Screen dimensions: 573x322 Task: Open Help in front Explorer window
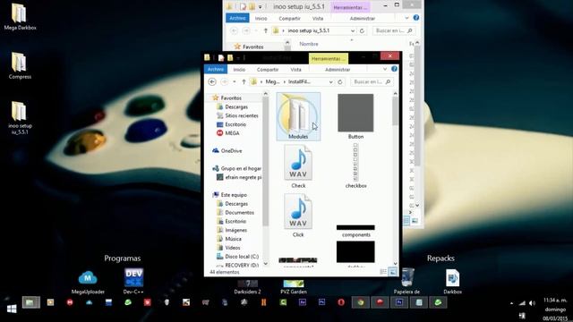pyautogui.click(x=394, y=69)
